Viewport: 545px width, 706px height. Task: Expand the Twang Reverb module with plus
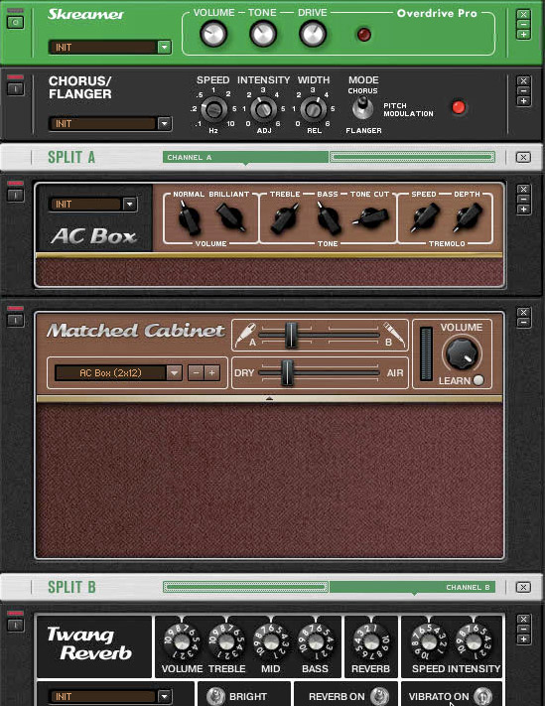pyautogui.click(x=523, y=638)
